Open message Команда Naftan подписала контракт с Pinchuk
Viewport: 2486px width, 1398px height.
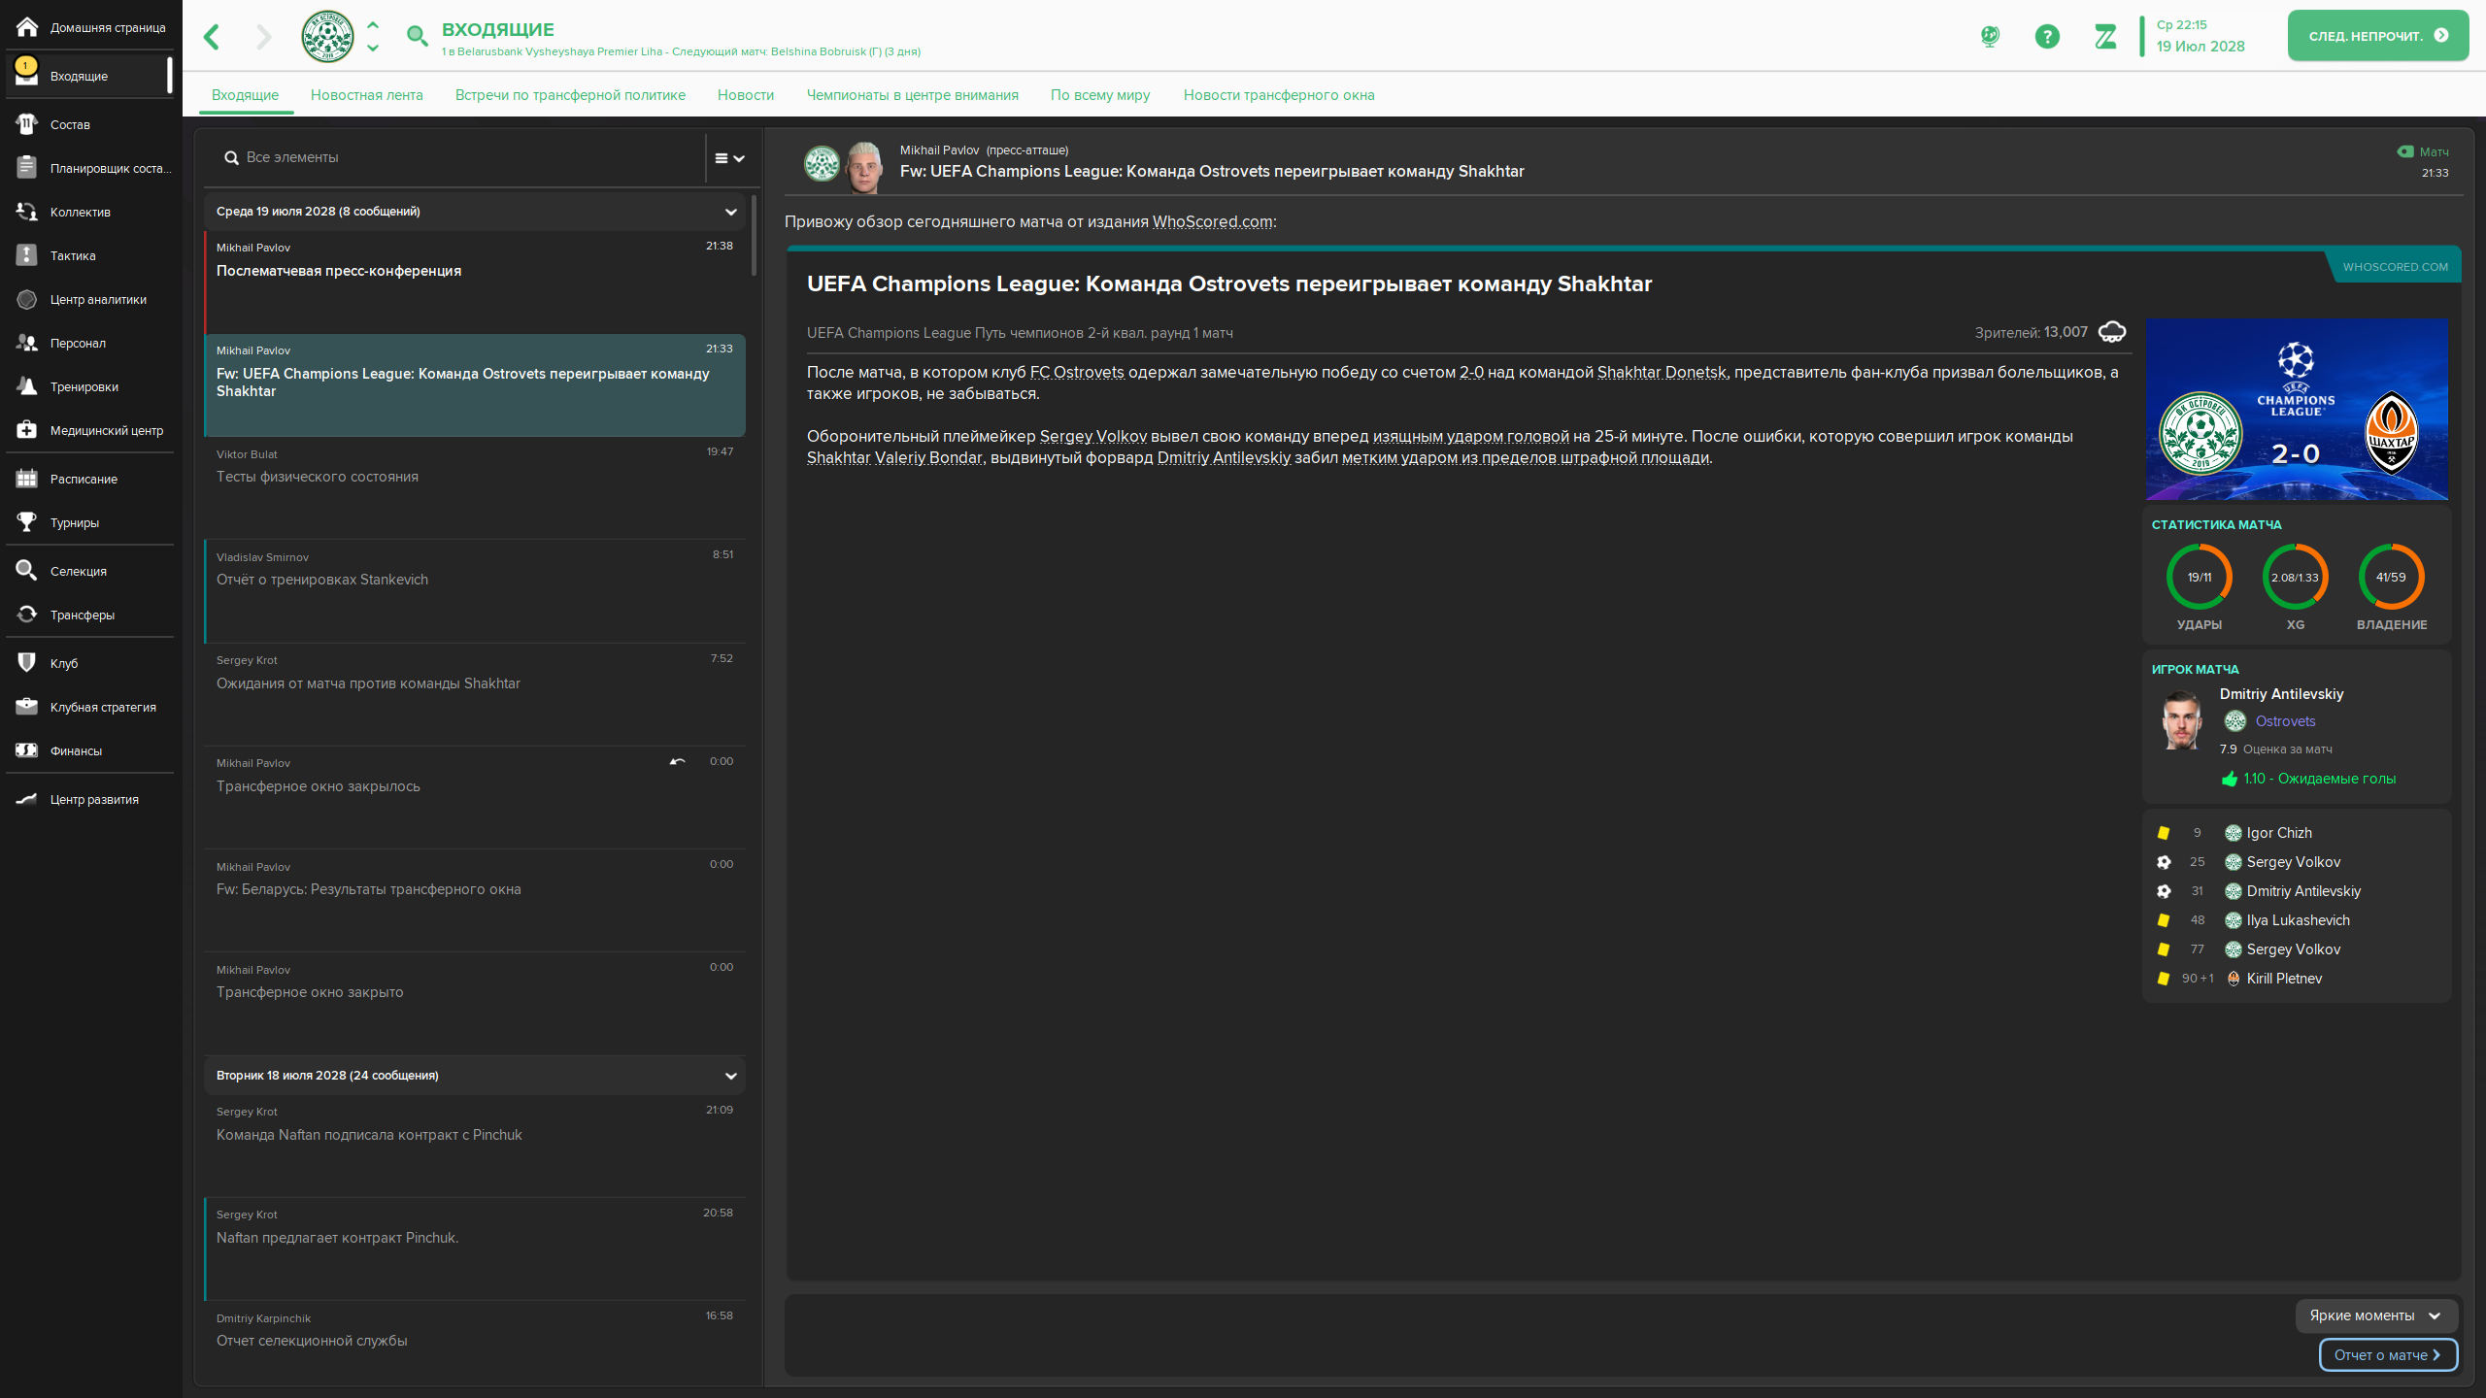(x=475, y=1146)
